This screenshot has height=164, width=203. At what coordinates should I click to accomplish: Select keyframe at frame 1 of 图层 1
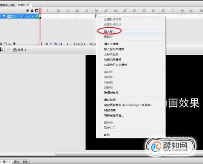pos(40,16)
